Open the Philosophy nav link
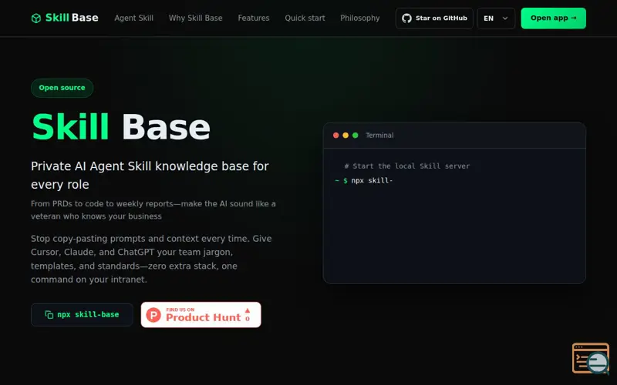Screen dimensions: 617x385 tap(360, 18)
